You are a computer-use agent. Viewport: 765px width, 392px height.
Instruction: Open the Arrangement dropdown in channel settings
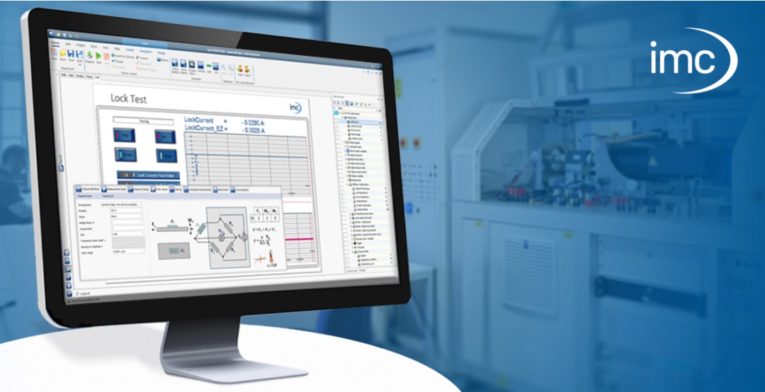click(x=125, y=204)
